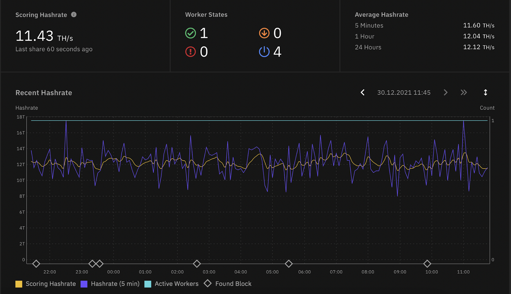The width and height of the screenshot is (511, 294).
Task: Click the 11.43 TH/s scoring hashrate value
Action: coord(44,36)
